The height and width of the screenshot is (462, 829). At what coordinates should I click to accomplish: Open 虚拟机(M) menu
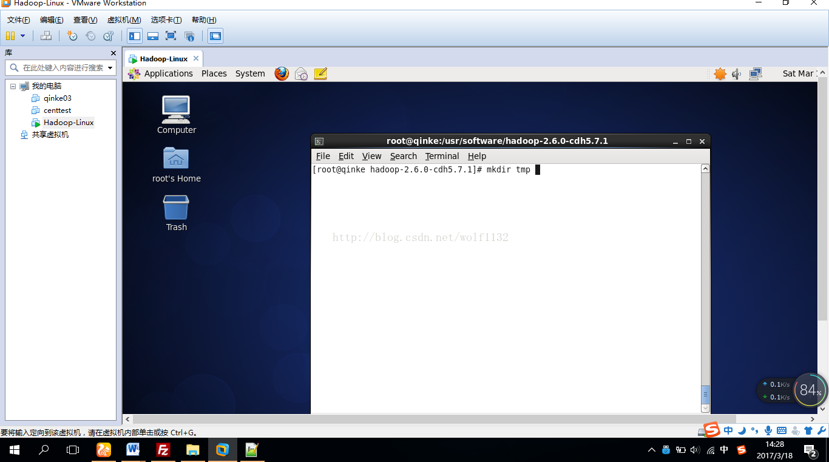[124, 20]
